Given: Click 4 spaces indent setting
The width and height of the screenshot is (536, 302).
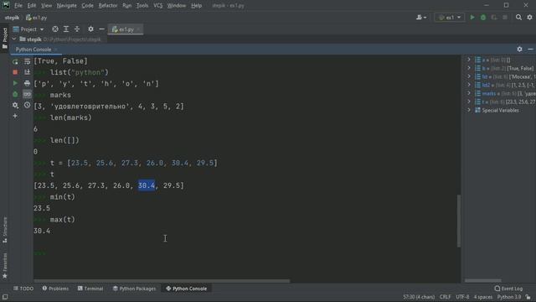Looking at the screenshot, I should point(482,297).
